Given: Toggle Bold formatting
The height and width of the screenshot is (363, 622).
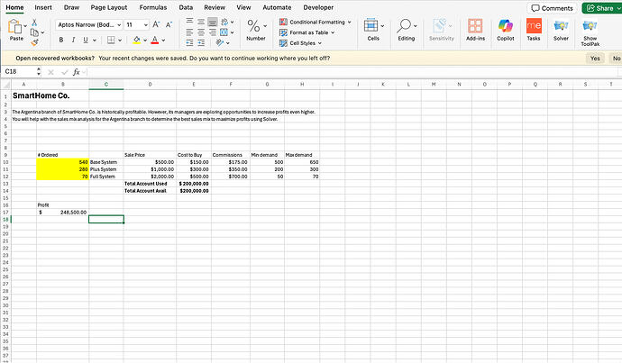Looking at the screenshot, I should click(61, 40).
